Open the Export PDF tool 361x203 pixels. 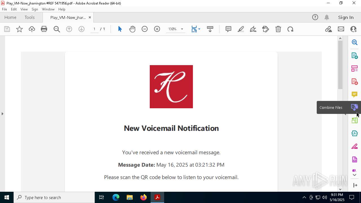(x=355, y=56)
